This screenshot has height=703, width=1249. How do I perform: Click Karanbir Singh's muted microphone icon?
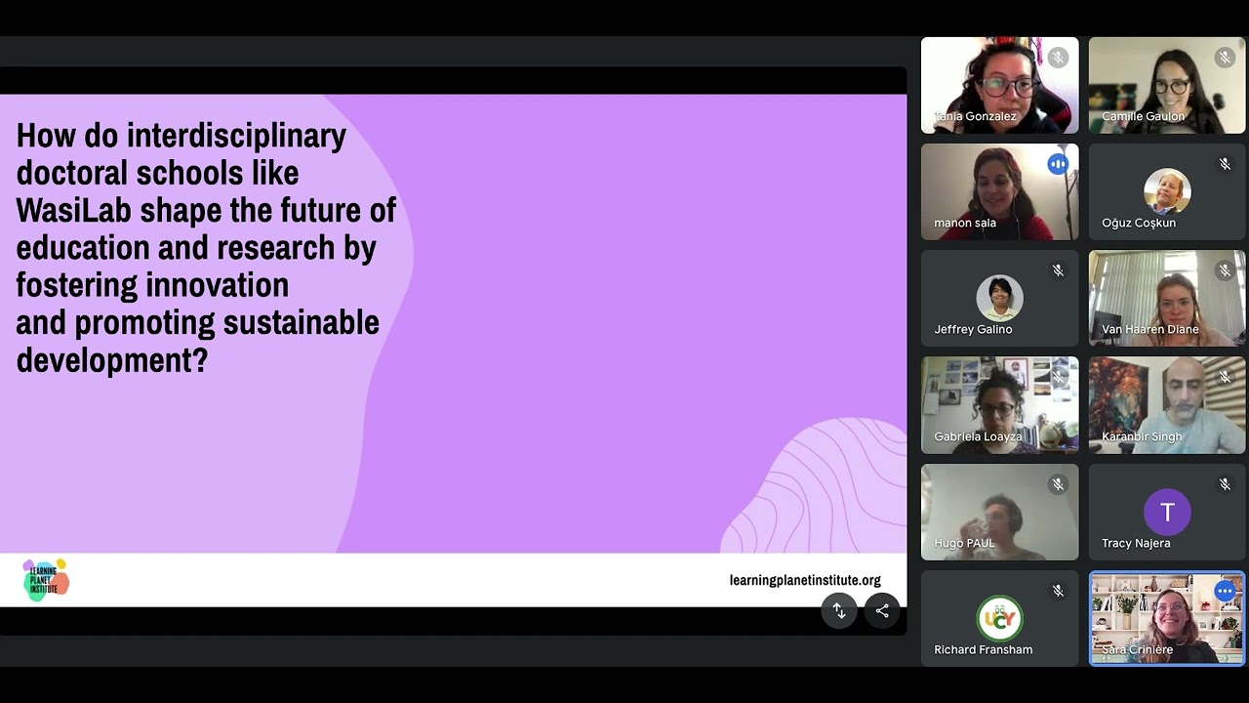[1225, 378]
